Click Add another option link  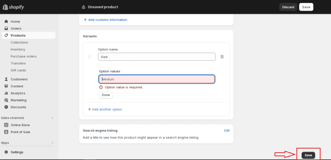click(x=105, y=109)
